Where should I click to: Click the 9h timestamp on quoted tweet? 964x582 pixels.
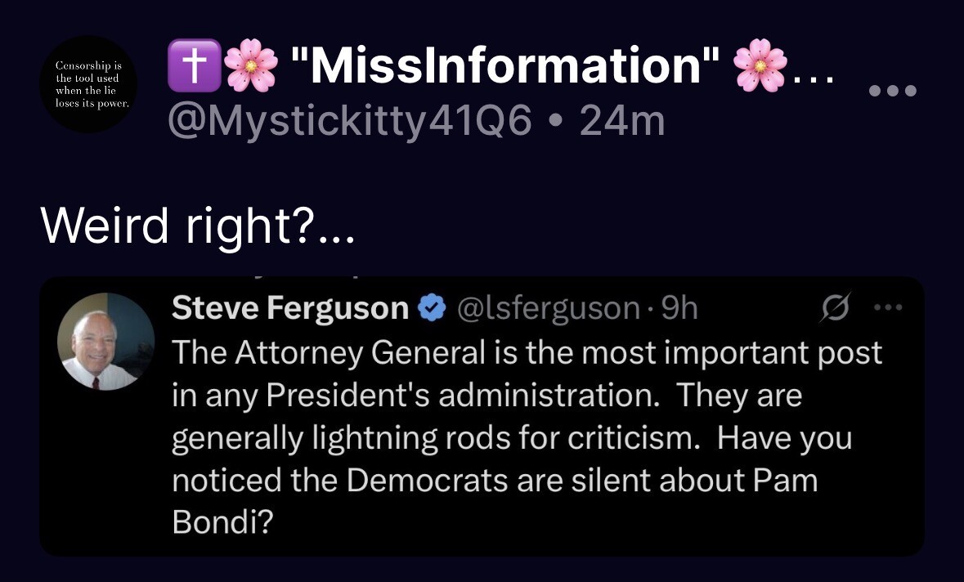(679, 308)
